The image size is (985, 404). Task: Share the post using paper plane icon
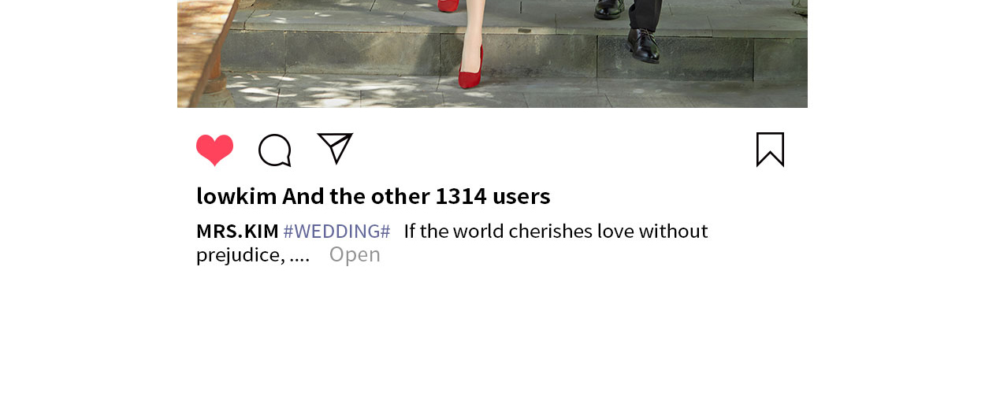tap(335, 148)
